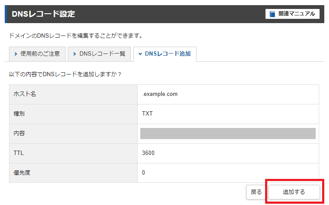The height and width of the screenshot is (205, 329).
Task: Click the DNSレコード設定 heading
Action: [x=43, y=14]
